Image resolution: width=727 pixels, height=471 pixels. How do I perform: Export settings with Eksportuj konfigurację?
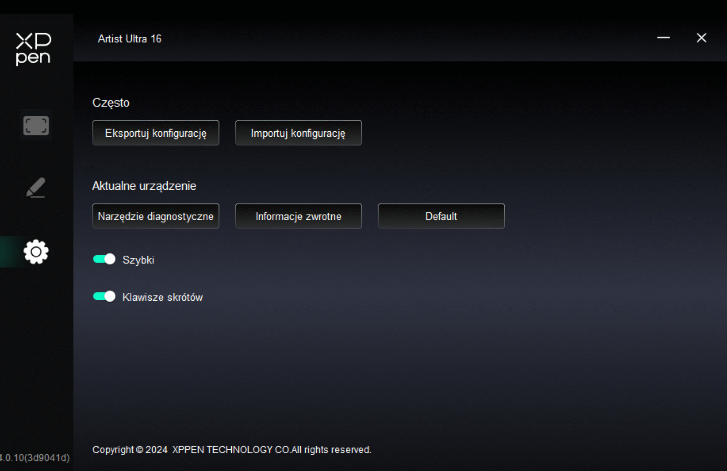coord(156,133)
